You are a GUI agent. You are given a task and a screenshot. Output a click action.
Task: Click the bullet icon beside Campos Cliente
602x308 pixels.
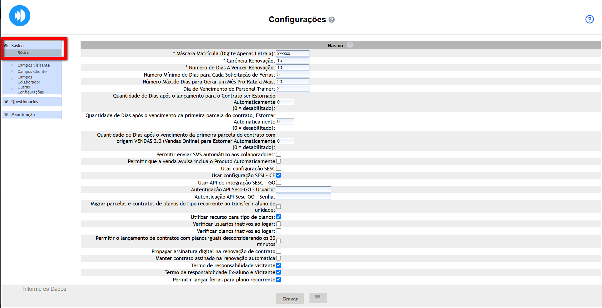coord(13,71)
